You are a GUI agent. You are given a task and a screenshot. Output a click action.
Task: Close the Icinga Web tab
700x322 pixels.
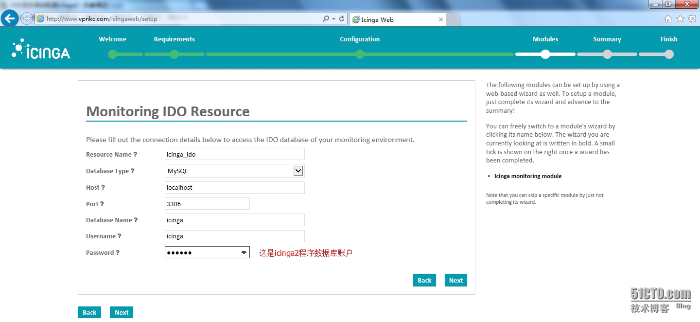441,19
